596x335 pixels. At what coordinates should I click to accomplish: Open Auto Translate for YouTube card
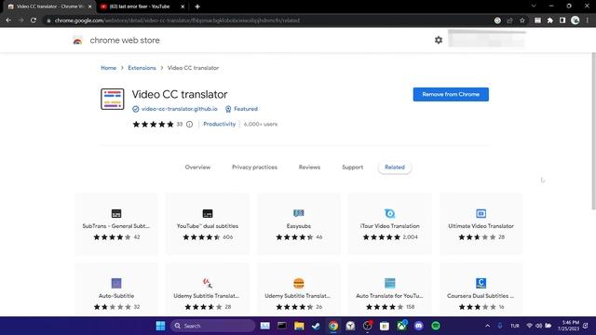click(389, 289)
